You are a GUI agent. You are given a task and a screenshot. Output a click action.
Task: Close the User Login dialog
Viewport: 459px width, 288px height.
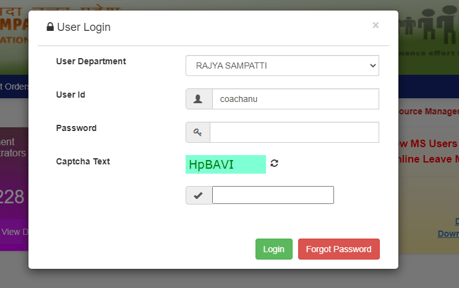pyautogui.click(x=375, y=25)
